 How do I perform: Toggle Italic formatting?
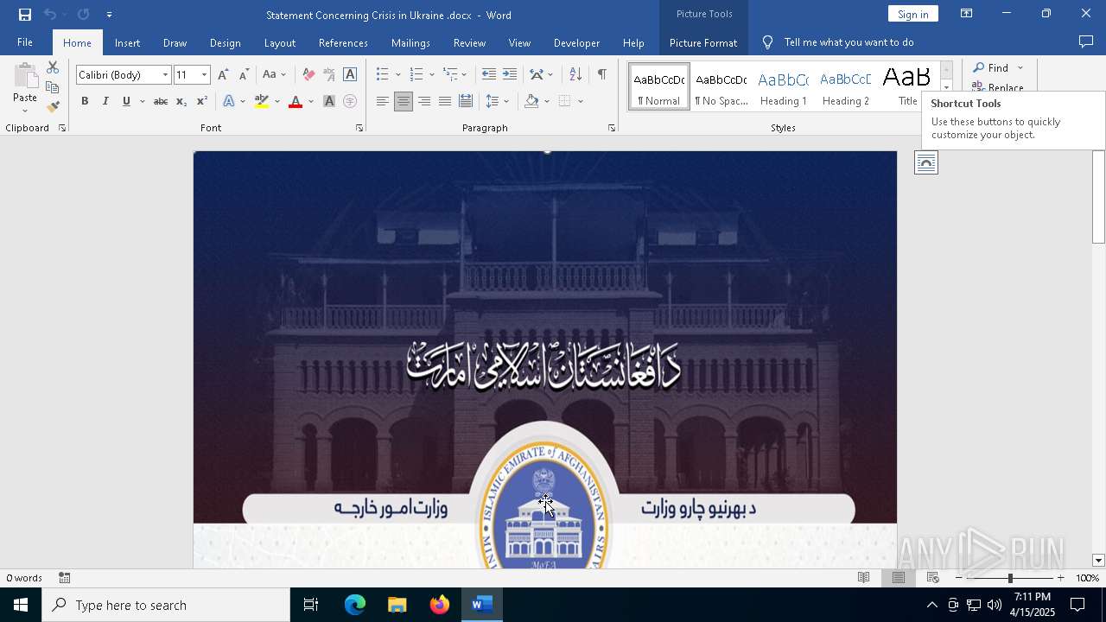[x=105, y=102]
